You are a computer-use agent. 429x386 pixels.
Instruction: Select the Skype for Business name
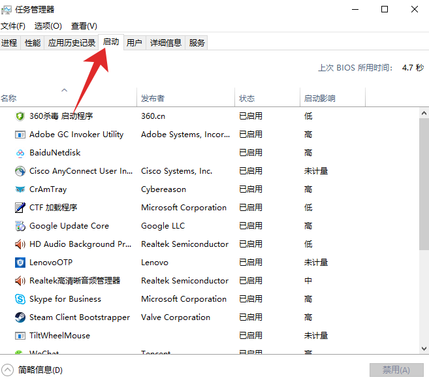coord(65,299)
